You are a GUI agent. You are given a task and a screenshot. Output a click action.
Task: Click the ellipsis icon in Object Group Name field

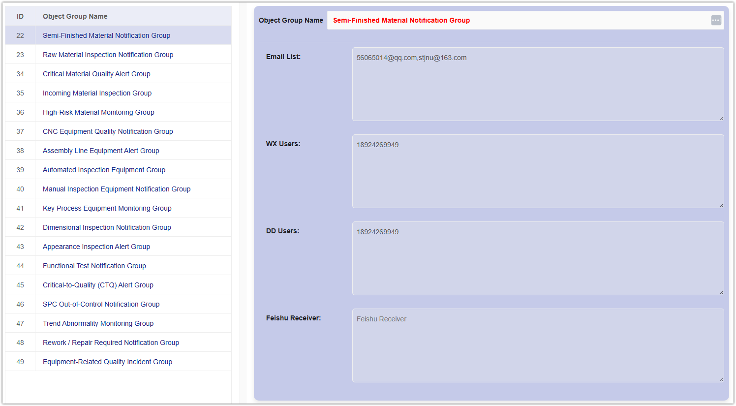point(716,20)
